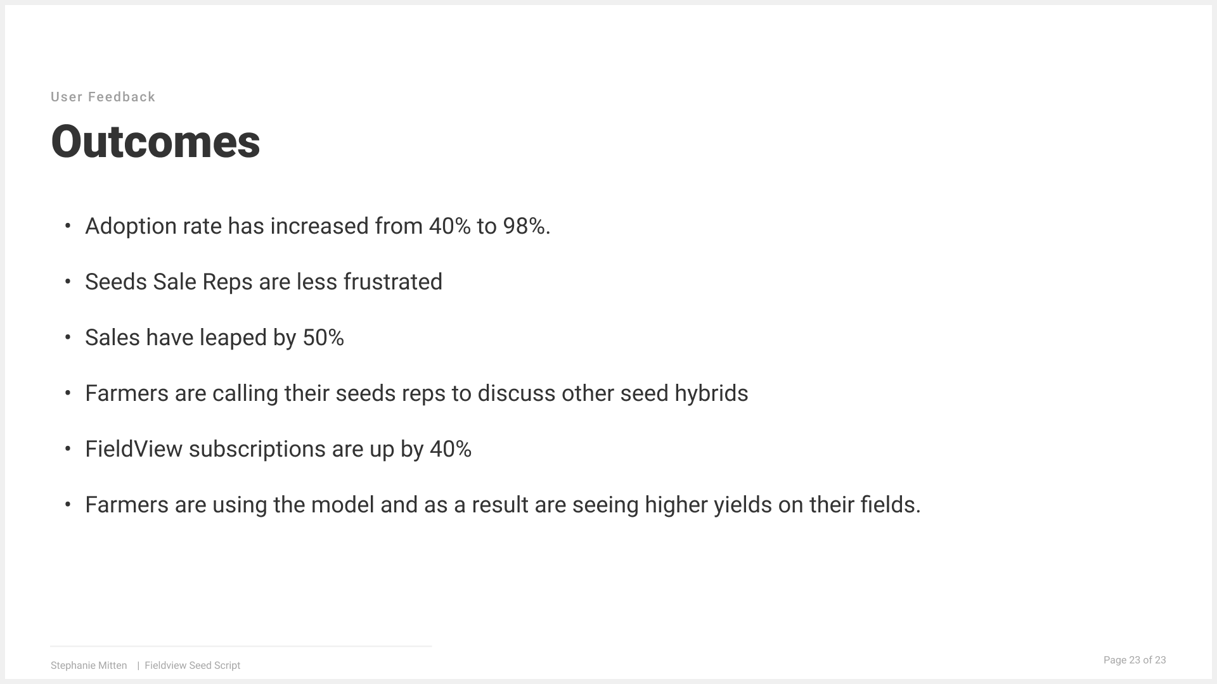Click the 40% figure in FieldView bullet

[451, 449]
